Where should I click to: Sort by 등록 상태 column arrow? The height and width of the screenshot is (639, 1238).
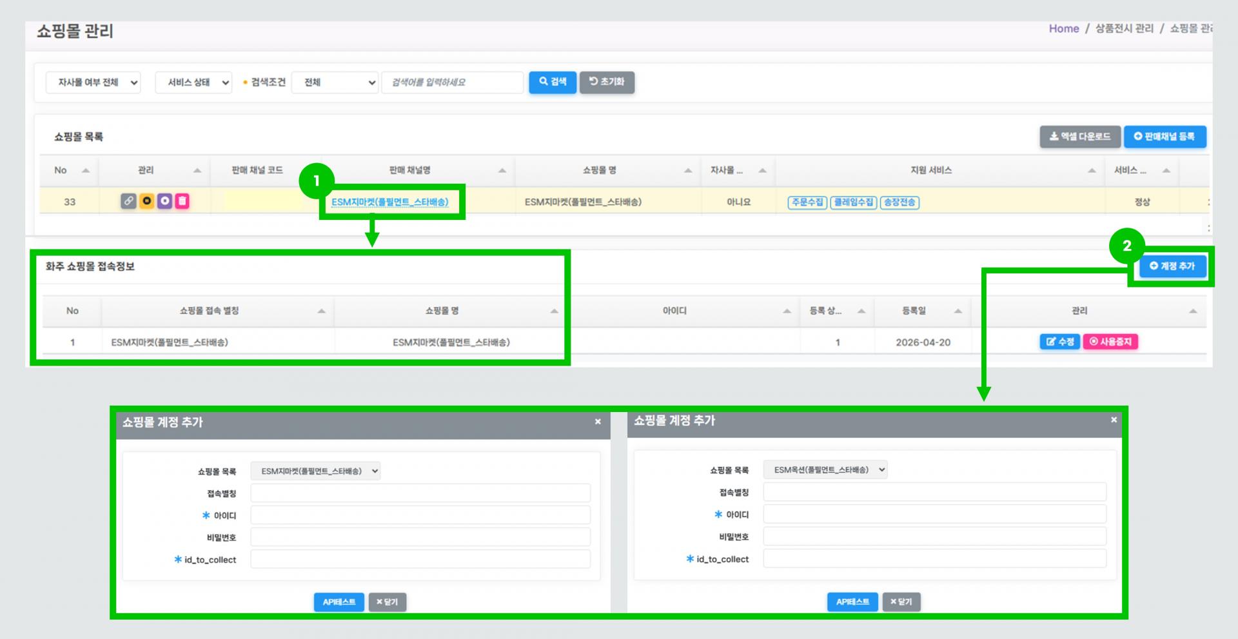tap(861, 311)
